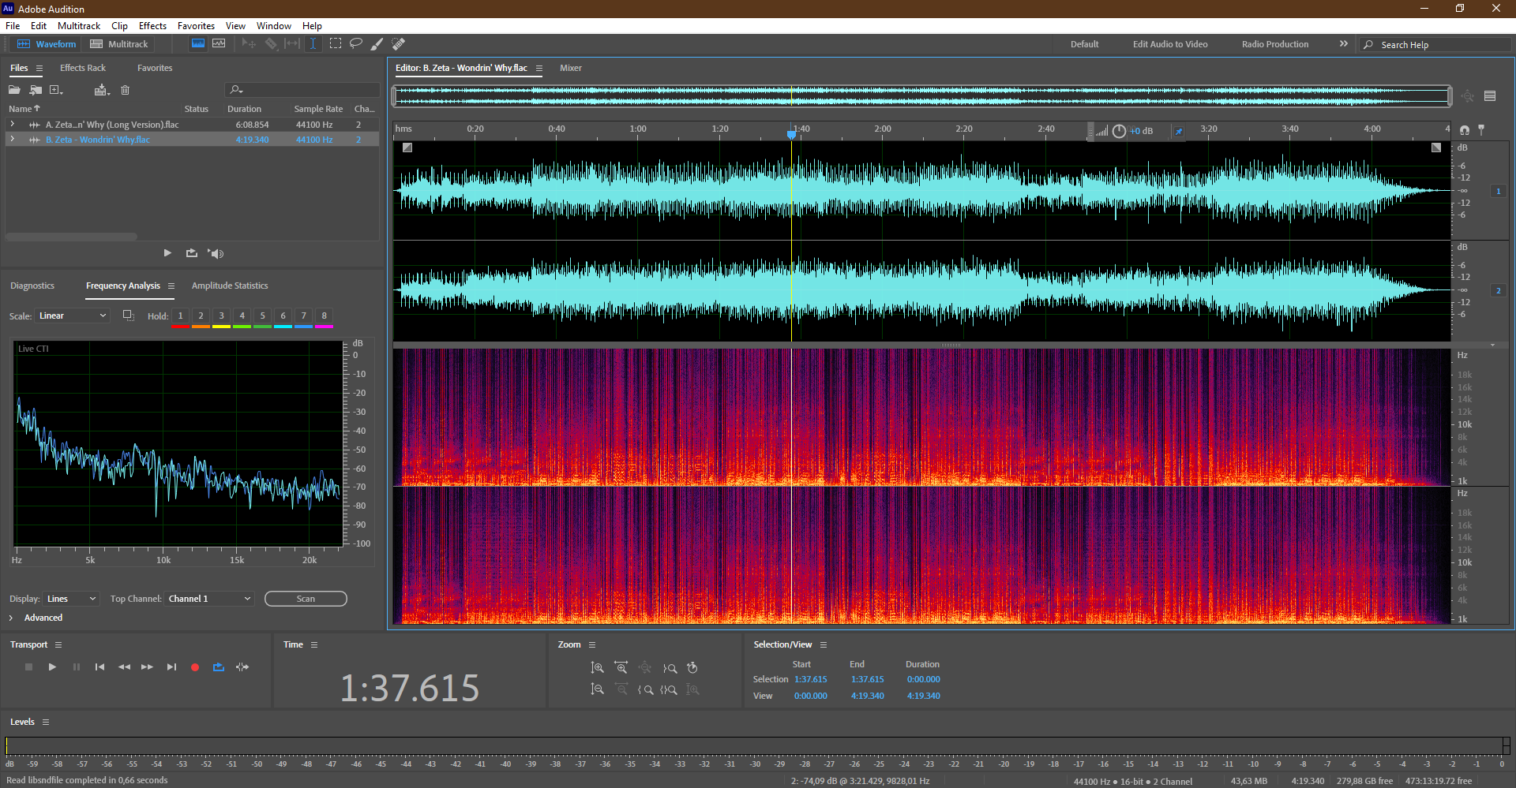The image size is (1516, 788).
Task: Click the Scan button
Action: point(306,599)
